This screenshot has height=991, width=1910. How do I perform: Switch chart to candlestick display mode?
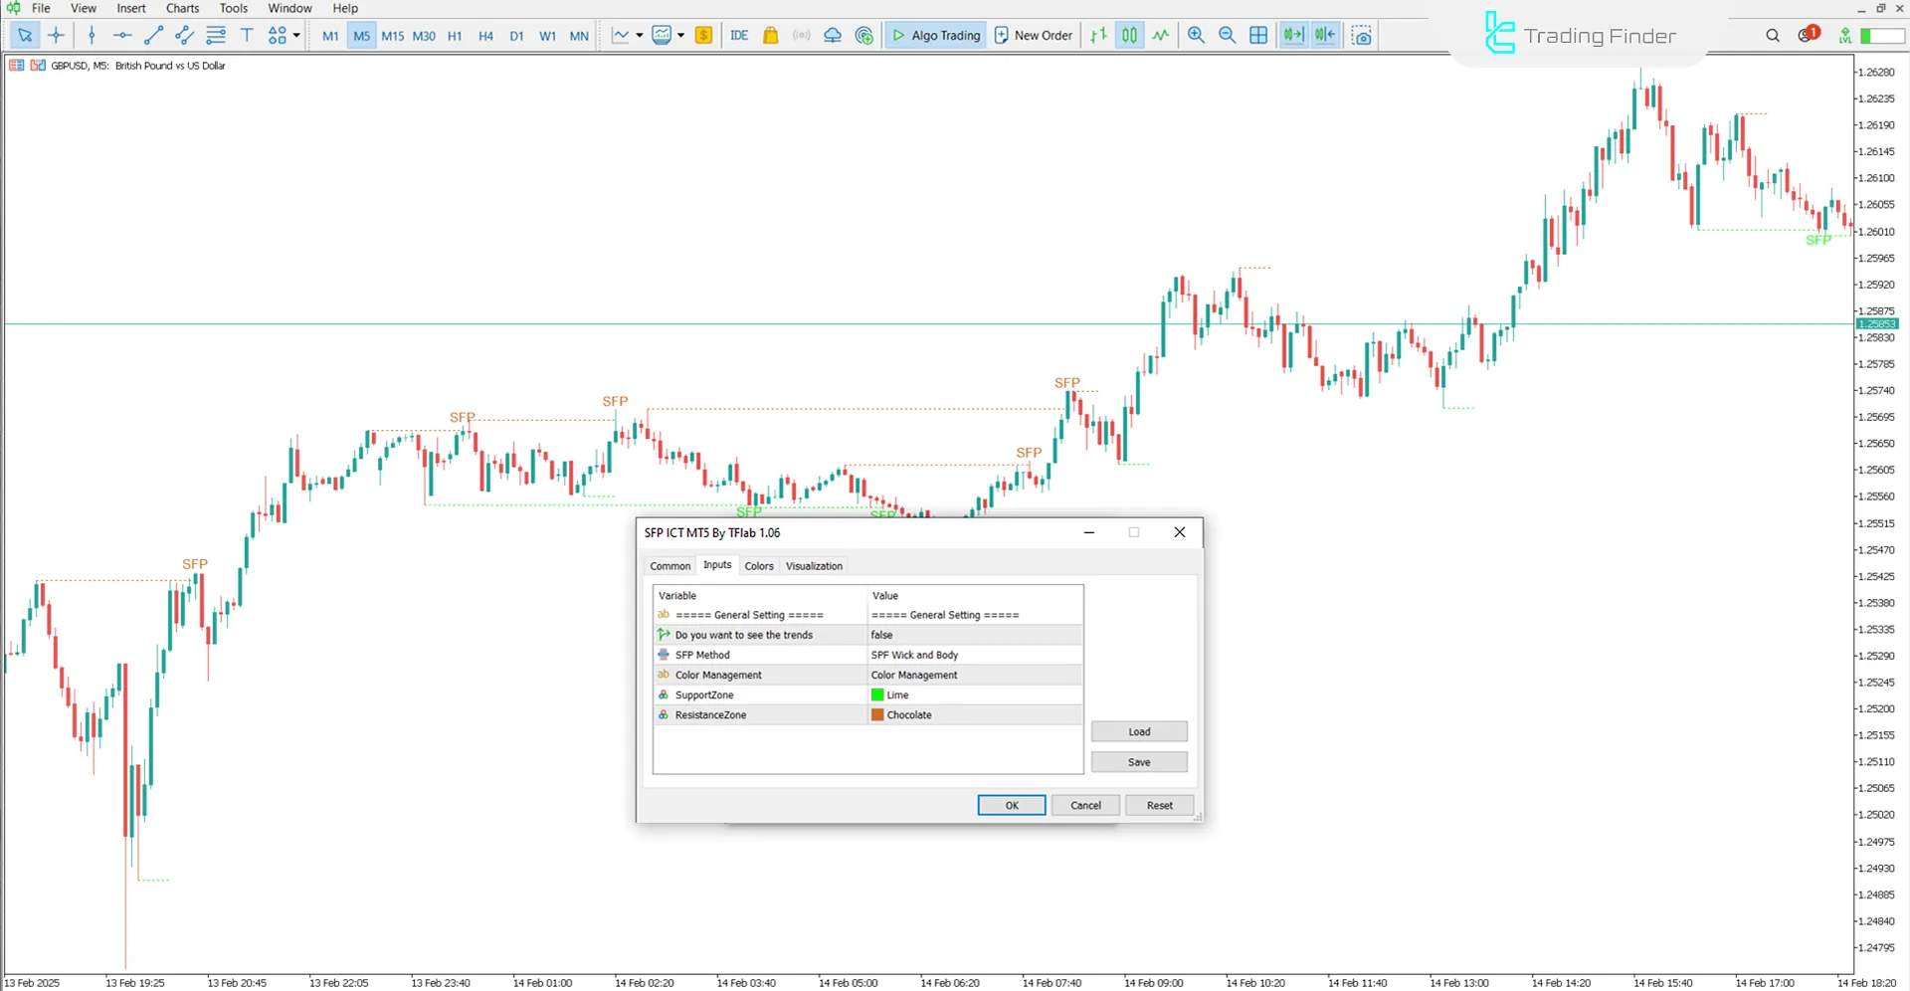(x=1129, y=36)
